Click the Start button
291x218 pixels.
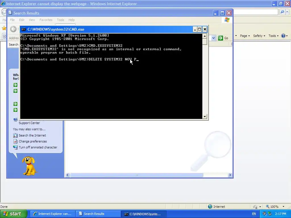13,214
